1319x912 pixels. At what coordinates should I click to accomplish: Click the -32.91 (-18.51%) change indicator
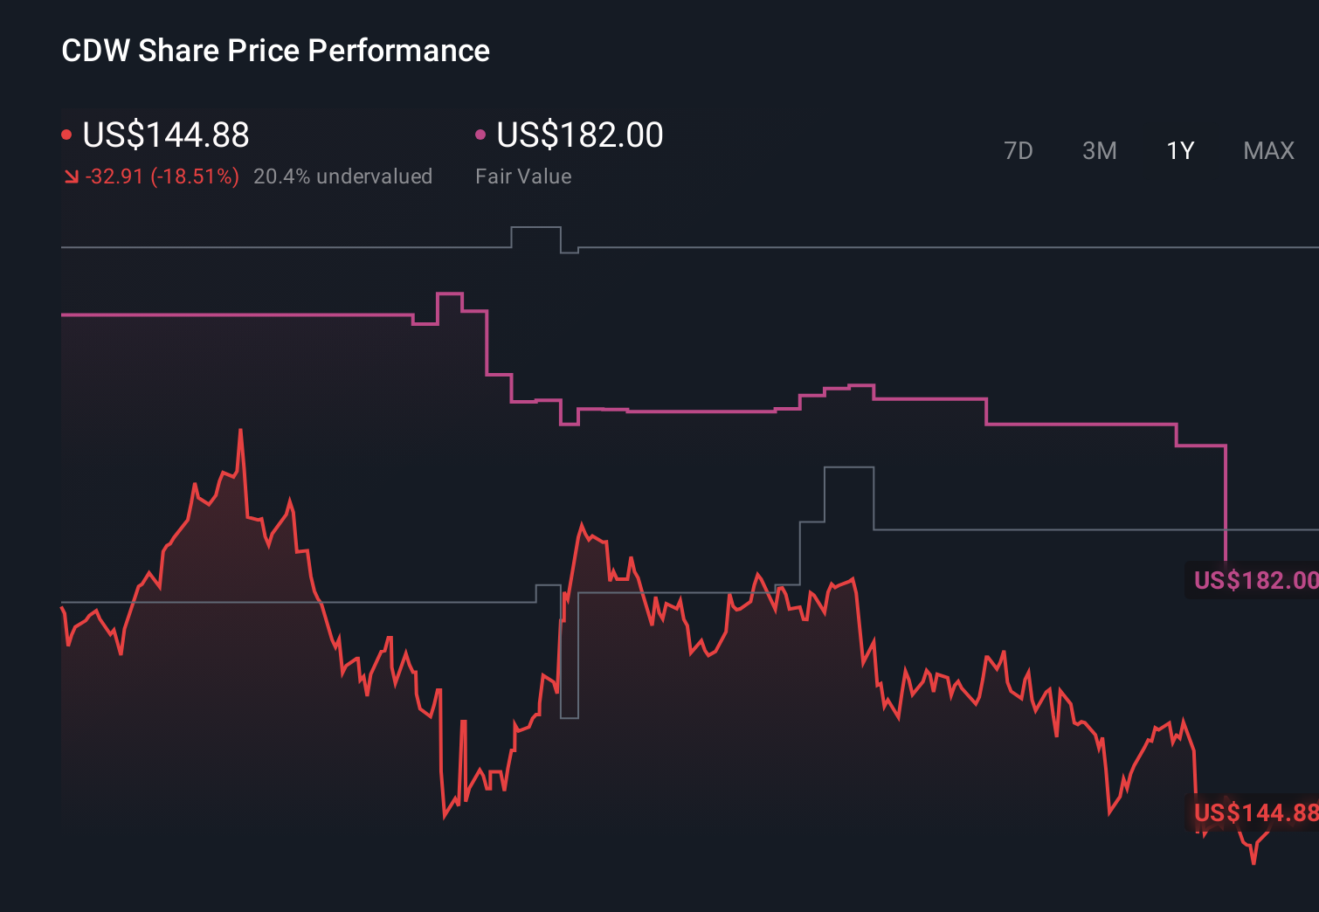(x=162, y=176)
